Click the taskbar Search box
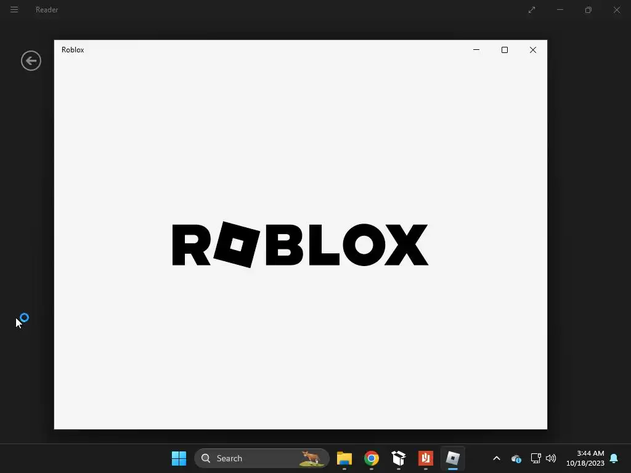Image resolution: width=631 pixels, height=473 pixels. coord(261,458)
